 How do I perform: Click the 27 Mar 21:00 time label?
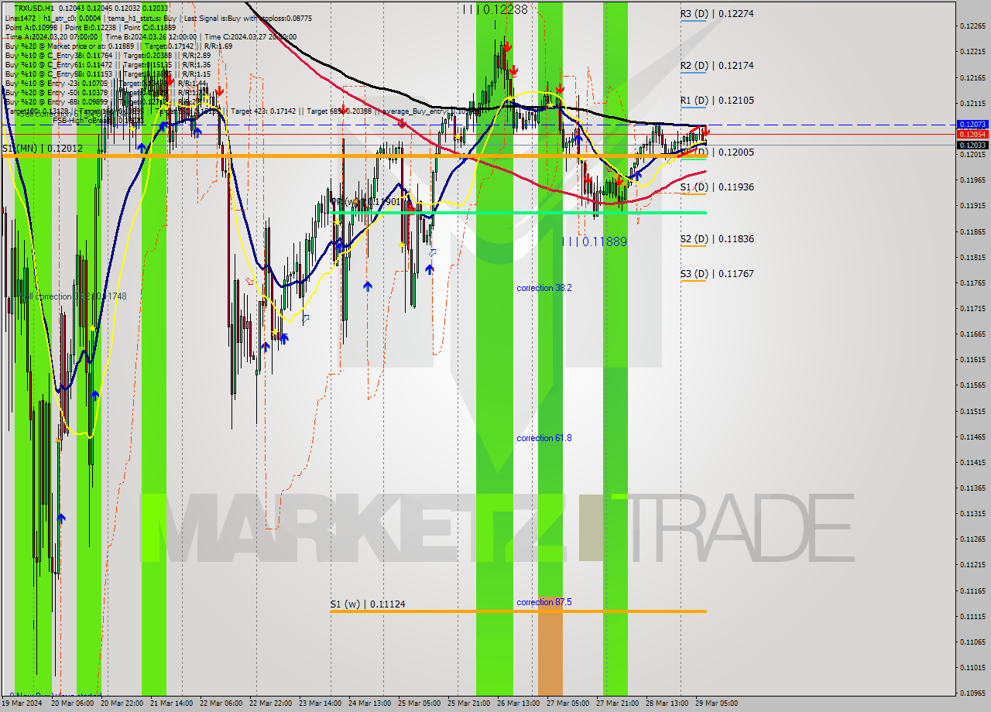[617, 703]
